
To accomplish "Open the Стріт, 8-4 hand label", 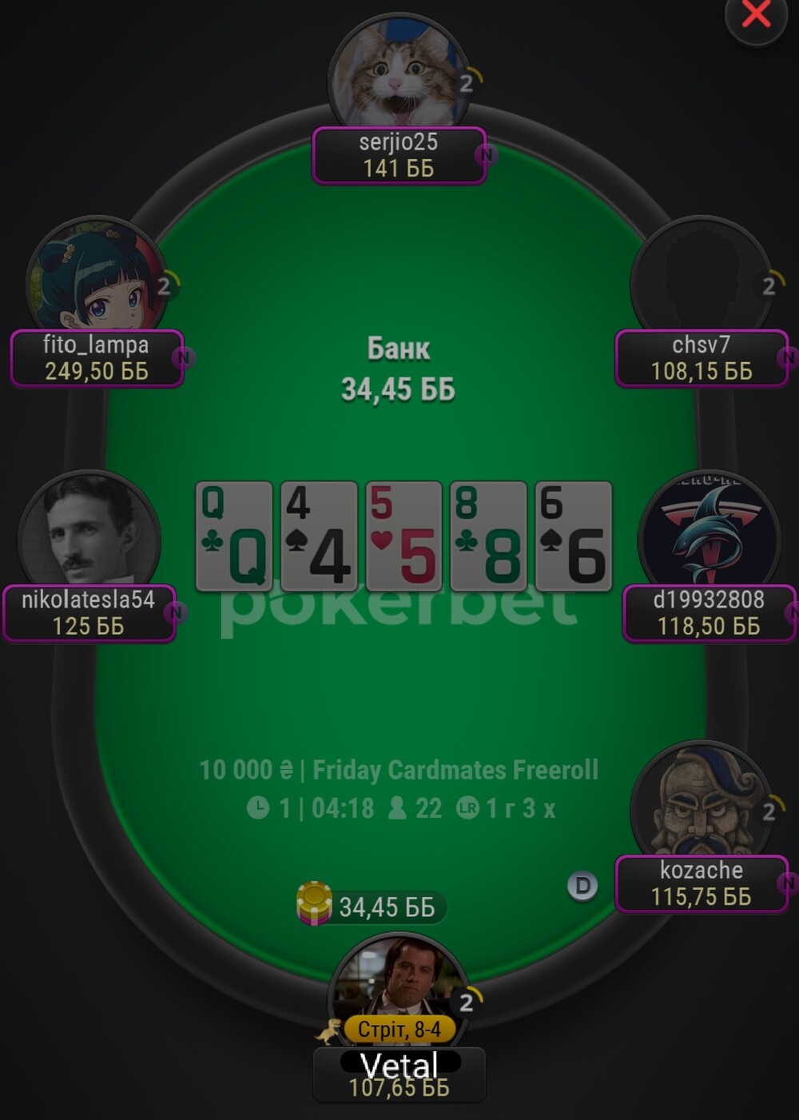I will (399, 1030).
